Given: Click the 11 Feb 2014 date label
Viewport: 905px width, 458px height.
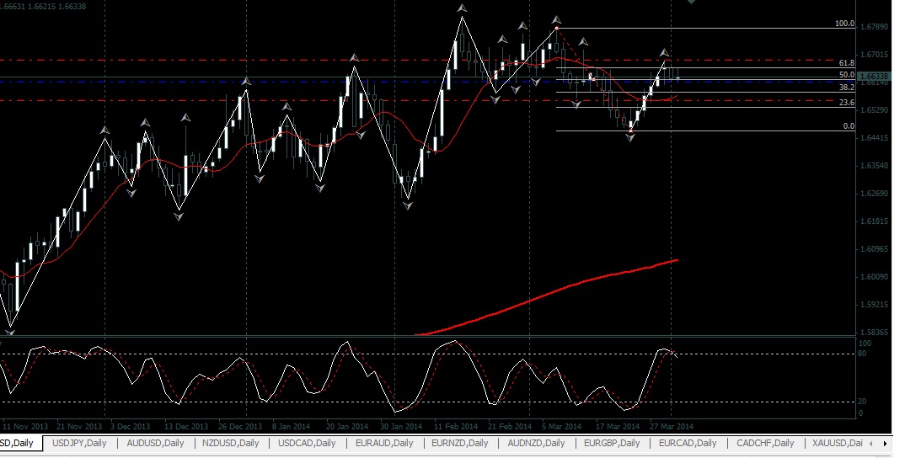Looking at the screenshot, I should pos(456,427).
